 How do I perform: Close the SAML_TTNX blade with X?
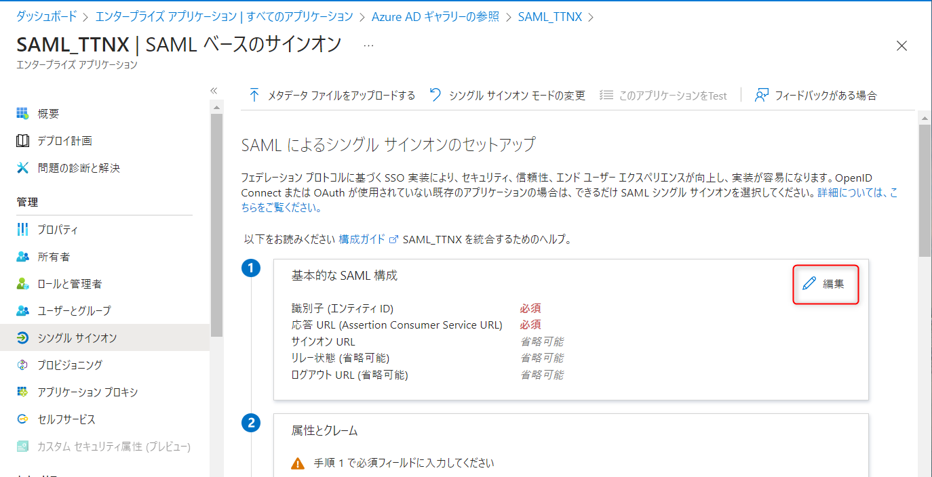point(901,46)
